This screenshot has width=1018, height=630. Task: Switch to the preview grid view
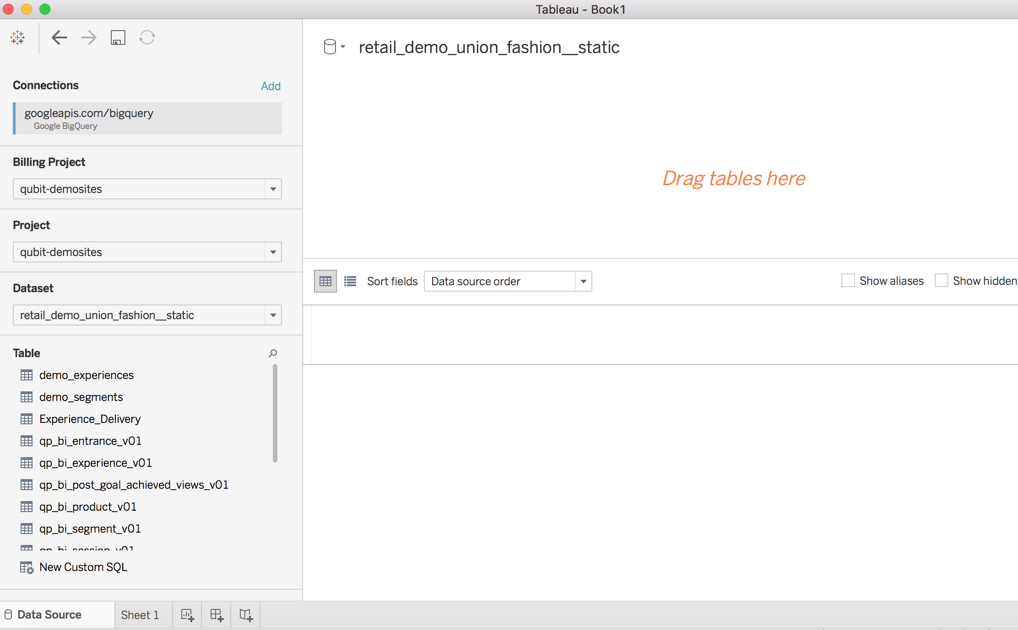point(325,281)
